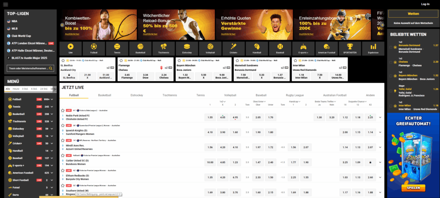
Task: Switch to the Basketball live tab
Action: (105, 95)
